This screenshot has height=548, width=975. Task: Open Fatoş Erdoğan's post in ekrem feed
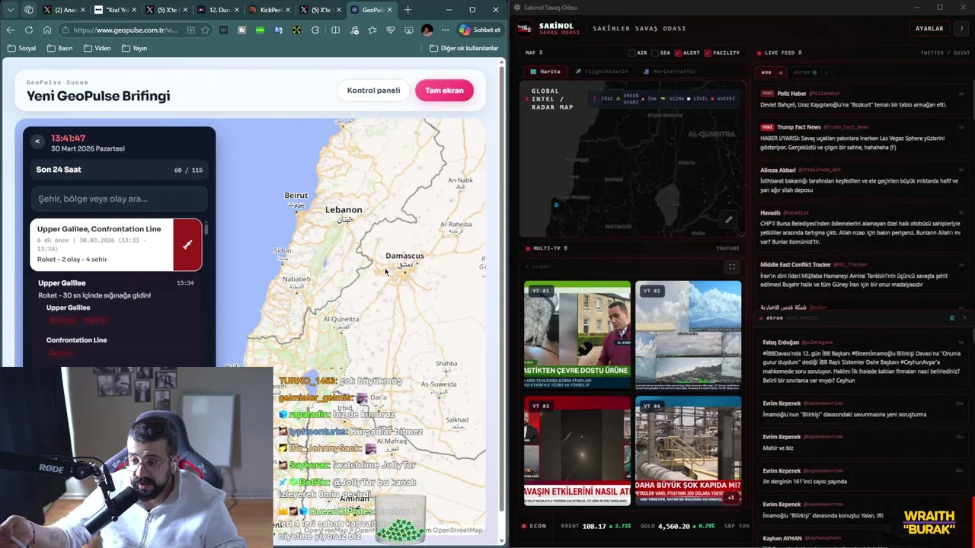click(x=861, y=362)
